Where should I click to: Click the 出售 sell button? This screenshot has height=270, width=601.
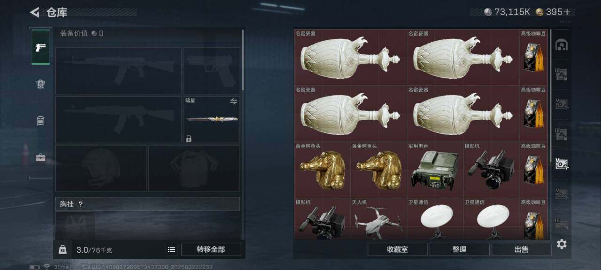pyautogui.click(x=521, y=249)
